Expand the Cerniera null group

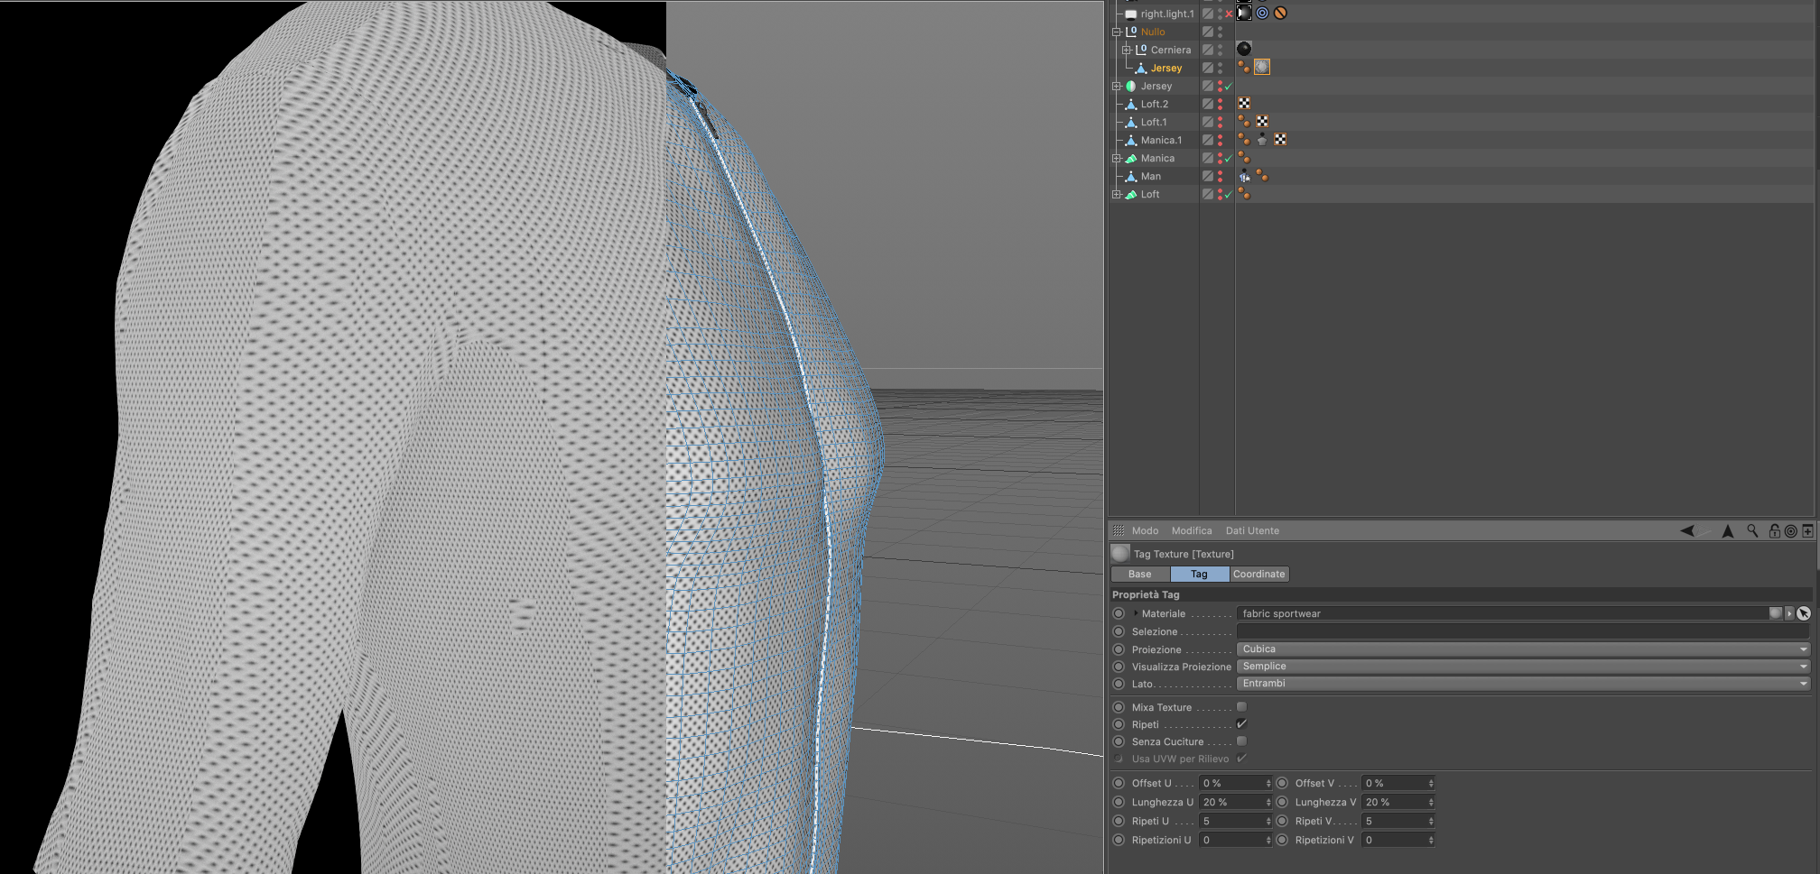(1126, 50)
